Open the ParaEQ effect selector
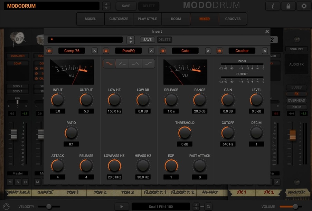 tap(128, 51)
